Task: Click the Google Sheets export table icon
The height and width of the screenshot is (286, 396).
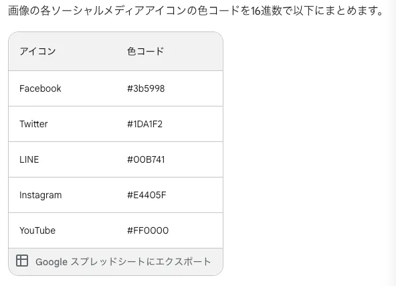Action: 22,261
